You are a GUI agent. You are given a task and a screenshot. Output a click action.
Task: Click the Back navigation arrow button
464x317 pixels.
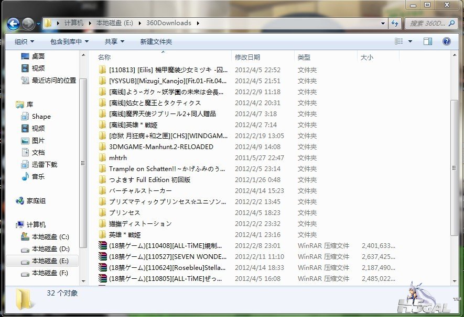click(13, 24)
